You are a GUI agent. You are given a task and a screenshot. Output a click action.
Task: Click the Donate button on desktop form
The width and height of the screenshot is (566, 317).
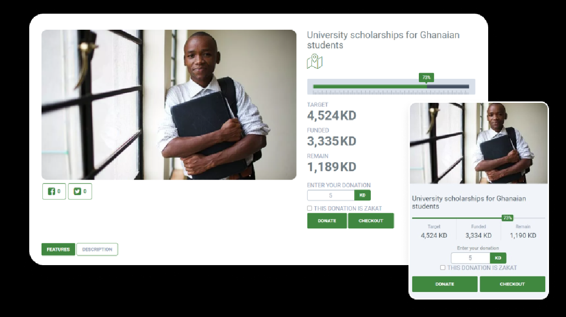point(327,221)
